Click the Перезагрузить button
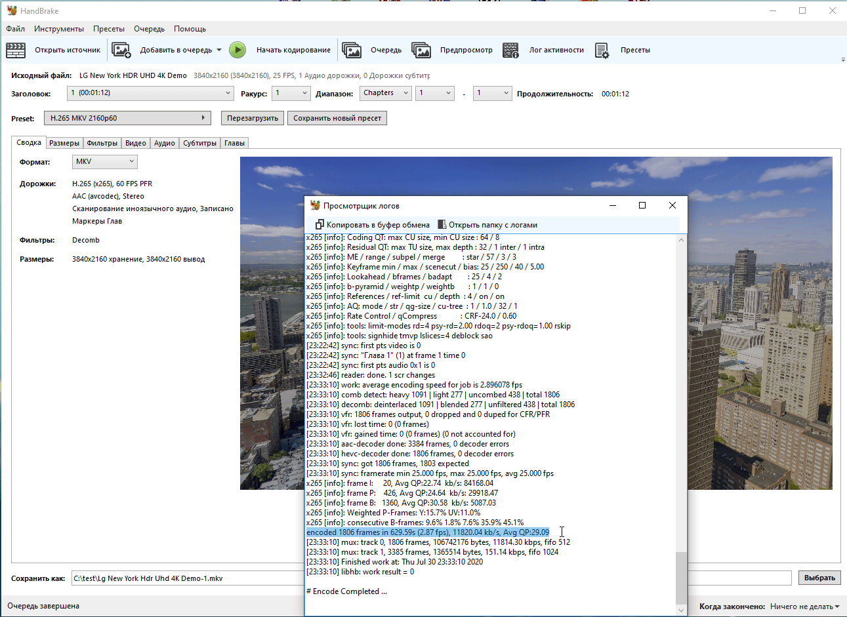Image resolution: width=847 pixels, height=617 pixels. [x=253, y=118]
